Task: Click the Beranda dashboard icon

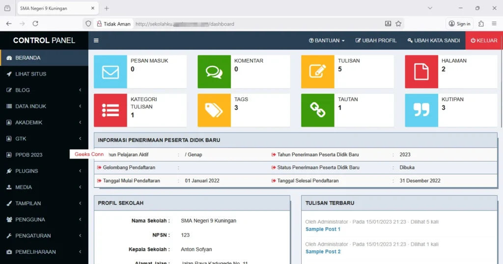Action: click(x=9, y=58)
